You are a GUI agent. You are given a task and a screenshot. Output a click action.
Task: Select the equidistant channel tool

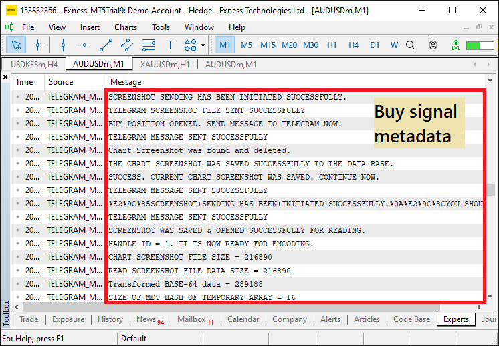pos(127,45)
